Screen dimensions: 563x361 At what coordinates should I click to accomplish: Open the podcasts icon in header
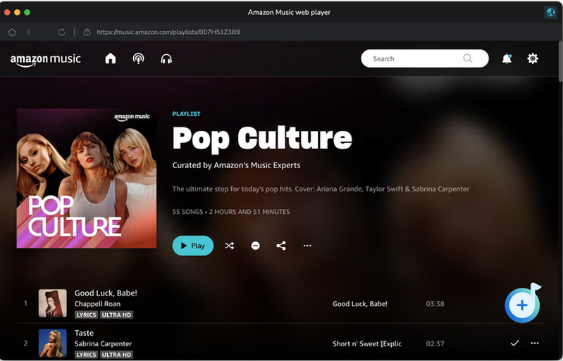coord(138,58)
